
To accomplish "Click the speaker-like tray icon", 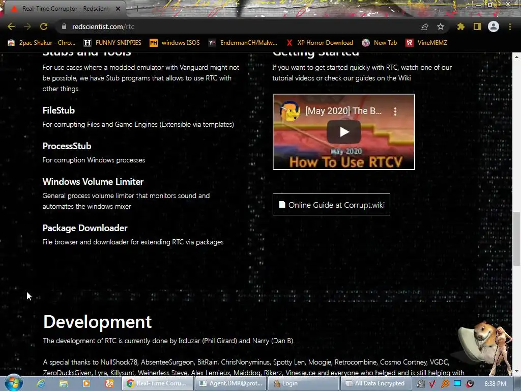I will (470, 384).
